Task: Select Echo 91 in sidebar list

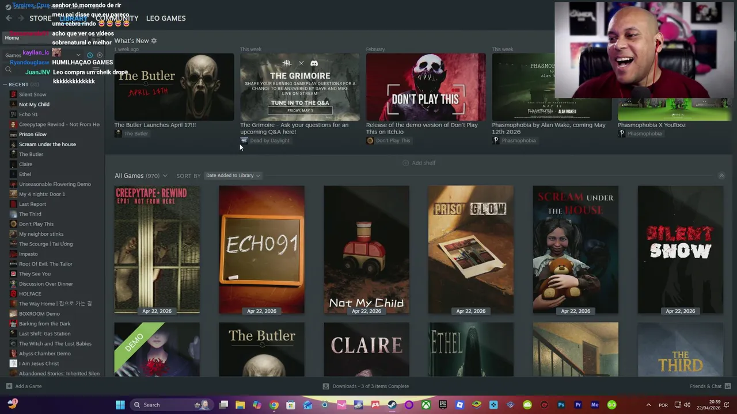Action: (x=28, y=114)
